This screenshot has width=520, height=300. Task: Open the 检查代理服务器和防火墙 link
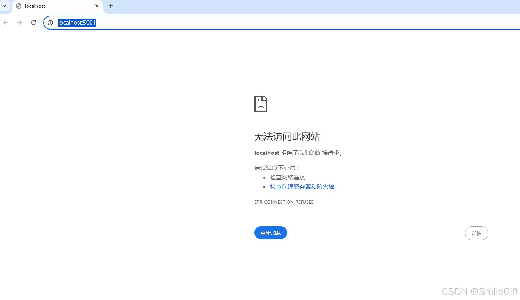click(x=302, y=186)
